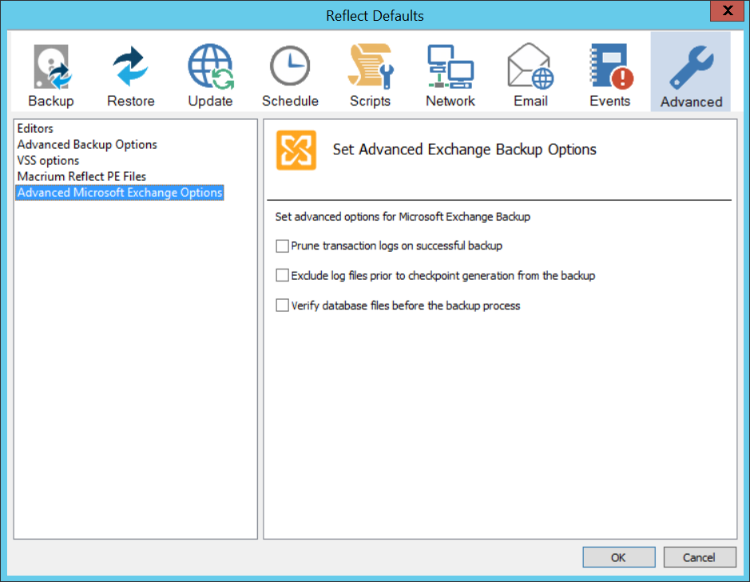
Task: Select Advanced Backup Options entry
Action: click(87, 145)
